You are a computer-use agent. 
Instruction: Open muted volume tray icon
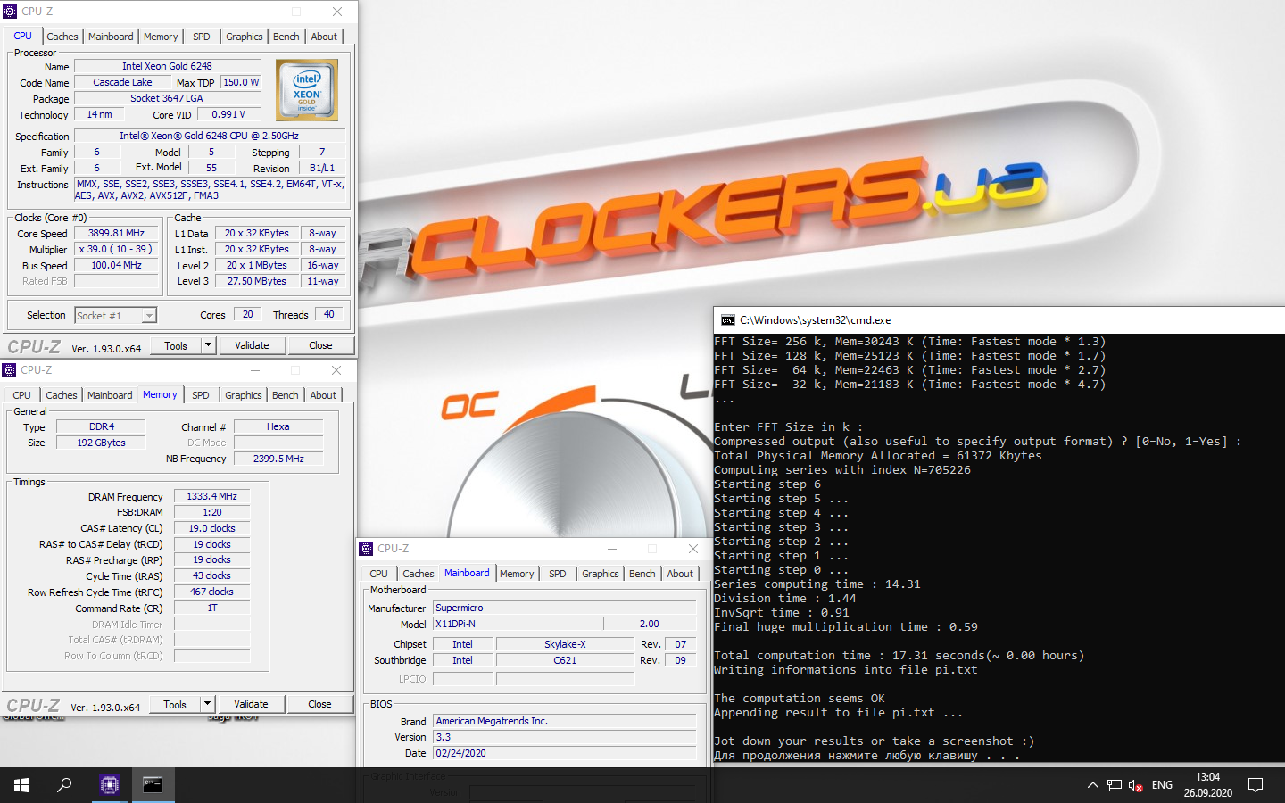[x=1136, y=785]
